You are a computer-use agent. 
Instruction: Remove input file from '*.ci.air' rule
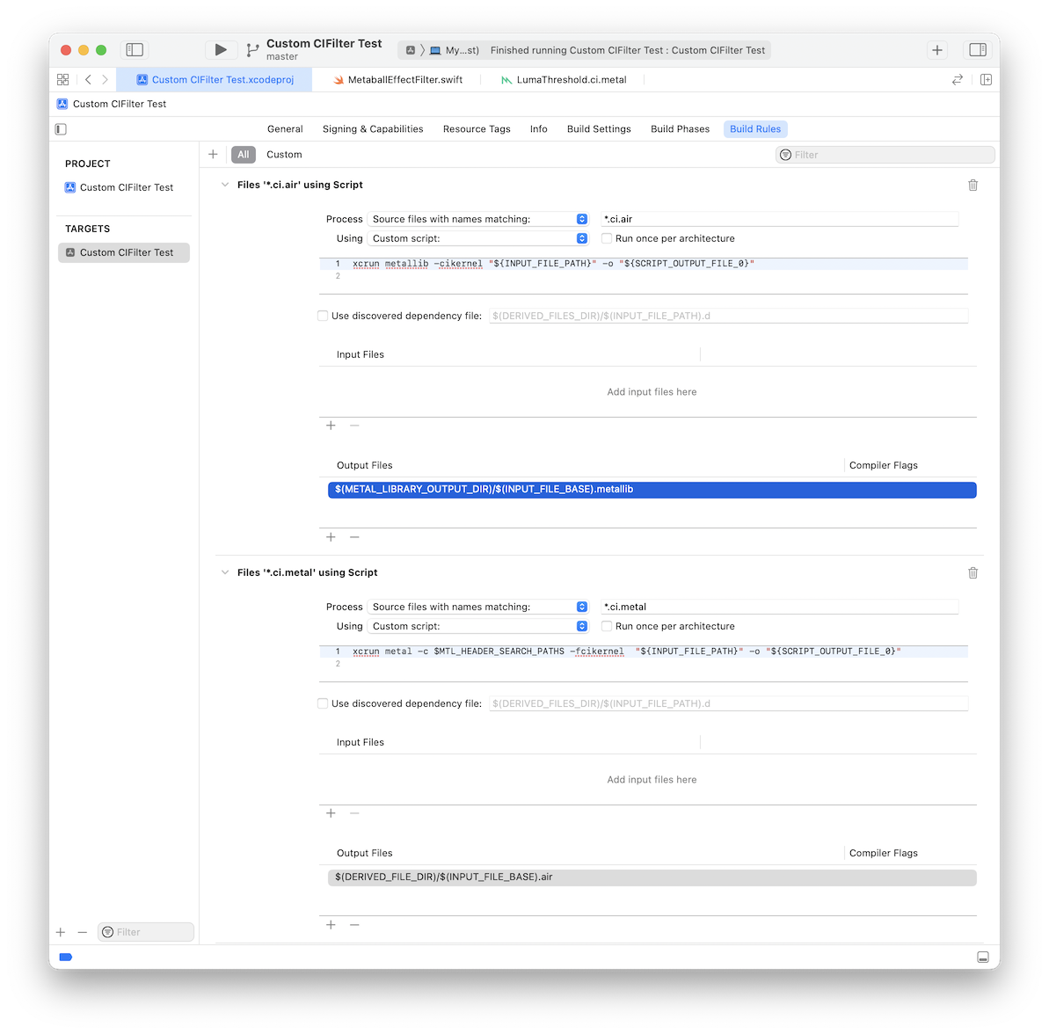coord(354,426)
